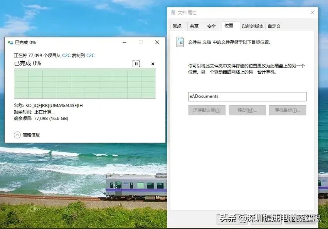Select the currently active 位置 tab
The height and width of the screenshot is (229, 328).
[x=230, y=25]
